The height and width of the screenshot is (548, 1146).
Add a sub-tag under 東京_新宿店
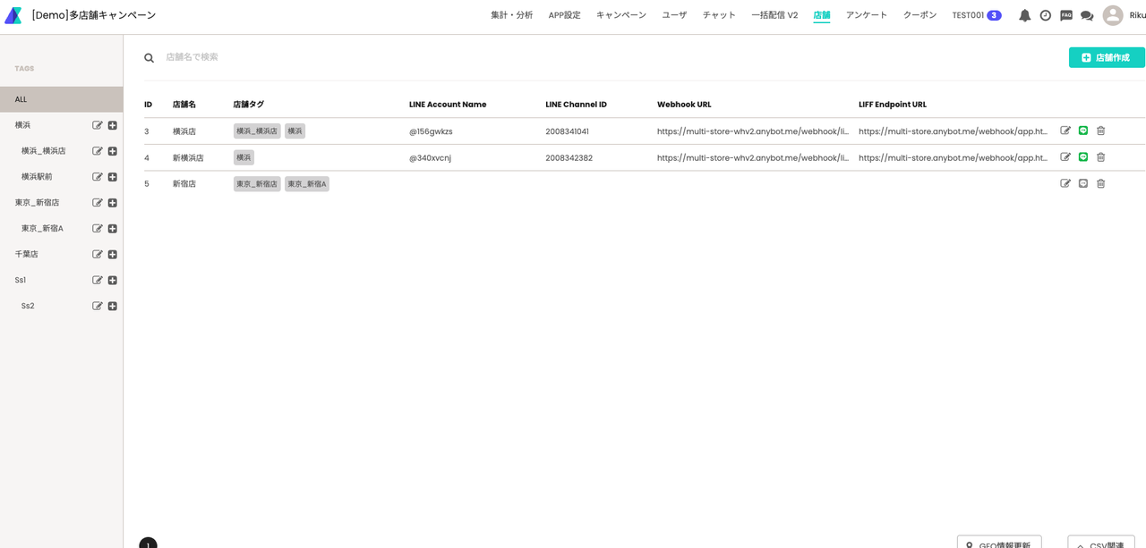113,203
